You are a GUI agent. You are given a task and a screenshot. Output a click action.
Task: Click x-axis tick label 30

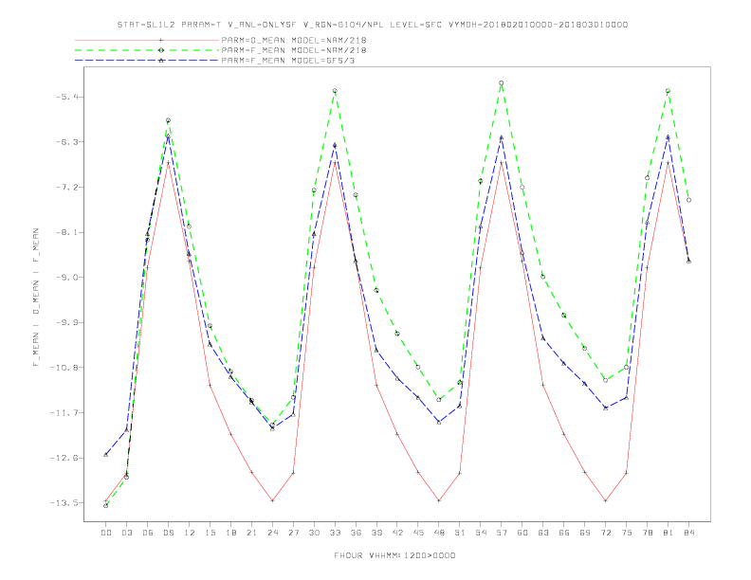[314, 533]
